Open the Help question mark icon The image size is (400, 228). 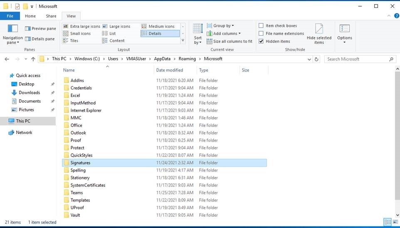396,16
